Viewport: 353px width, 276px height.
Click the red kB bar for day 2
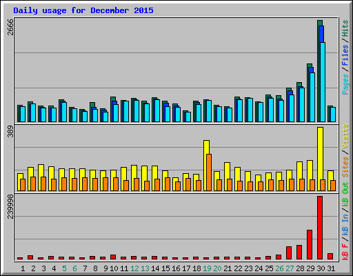coord(30,257)
